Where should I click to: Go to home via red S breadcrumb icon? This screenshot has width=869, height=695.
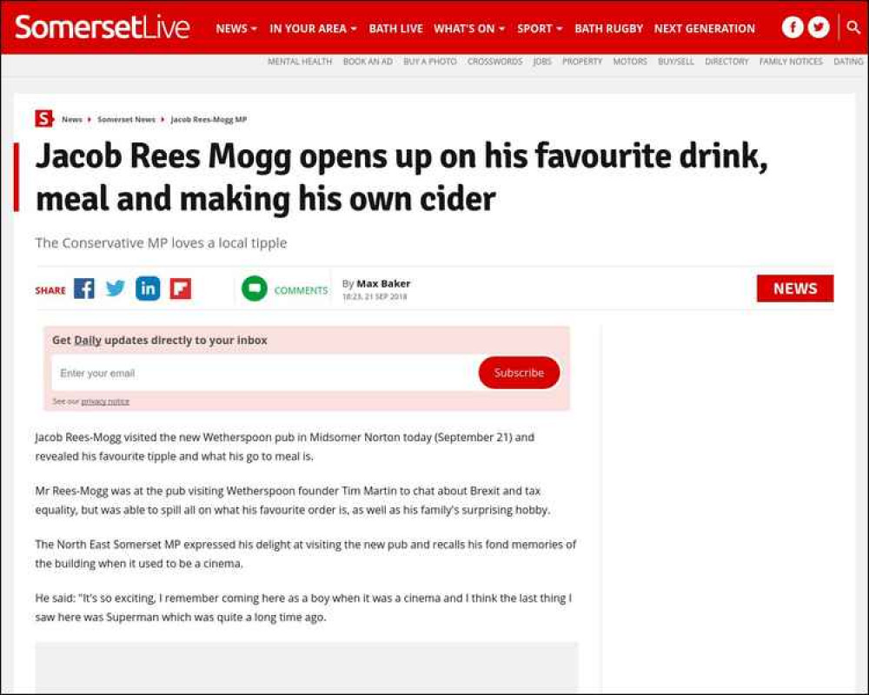point(43,119)
